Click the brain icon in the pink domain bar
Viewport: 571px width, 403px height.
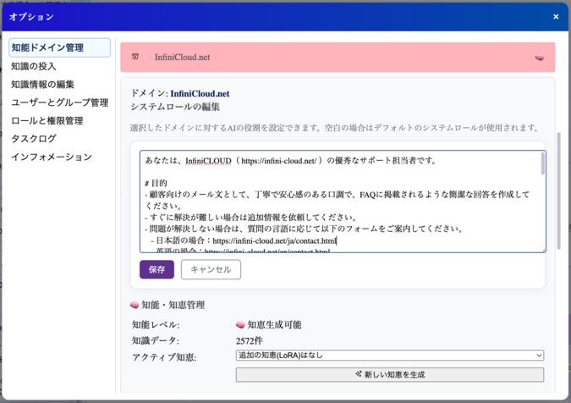(540, 58)
